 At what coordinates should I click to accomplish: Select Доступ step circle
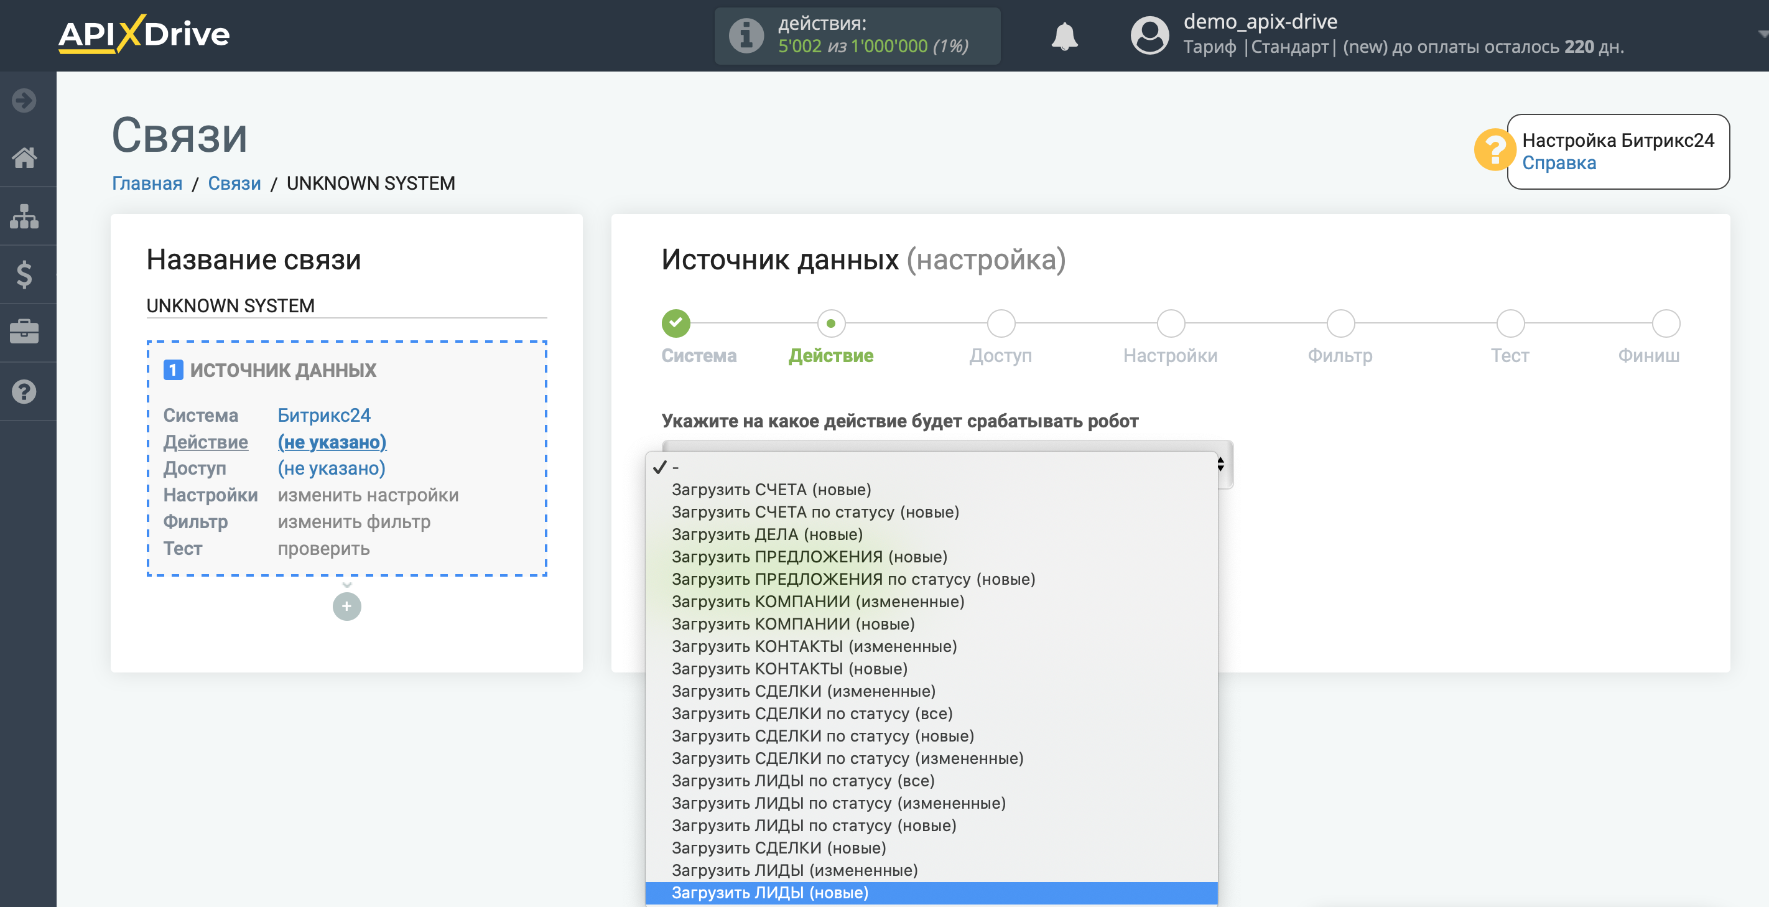click(1001, 323)
